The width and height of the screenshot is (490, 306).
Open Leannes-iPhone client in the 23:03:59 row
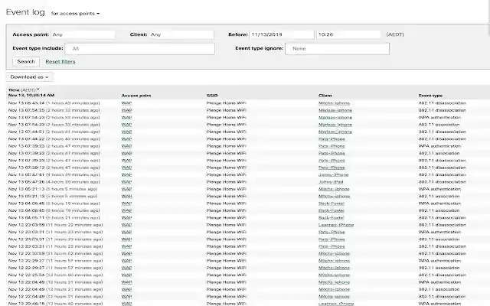(x=336, y=225)
